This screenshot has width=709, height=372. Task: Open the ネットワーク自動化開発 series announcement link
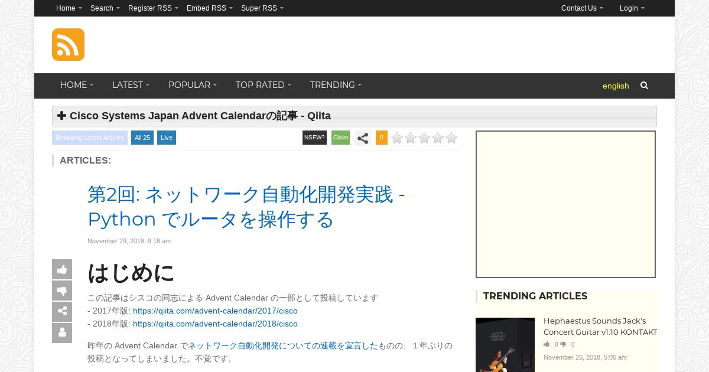coord(283,346)
